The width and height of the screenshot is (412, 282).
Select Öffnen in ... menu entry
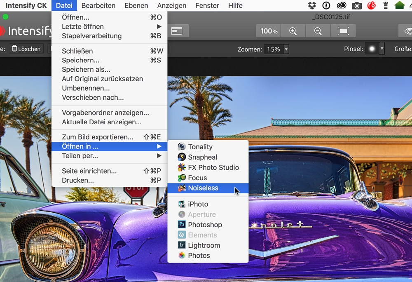109,146
